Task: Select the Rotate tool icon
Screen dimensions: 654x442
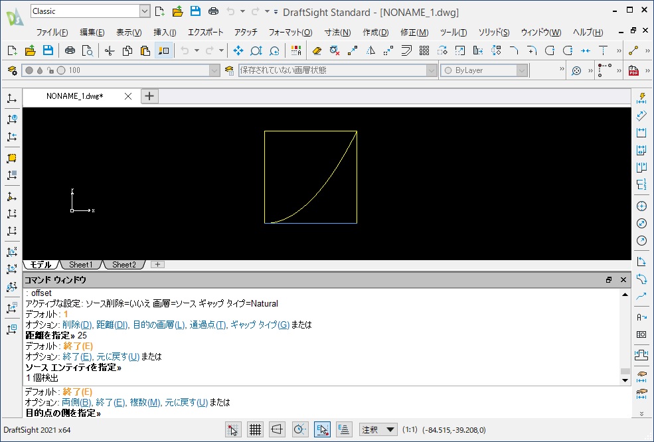Action: coord(442,51)
